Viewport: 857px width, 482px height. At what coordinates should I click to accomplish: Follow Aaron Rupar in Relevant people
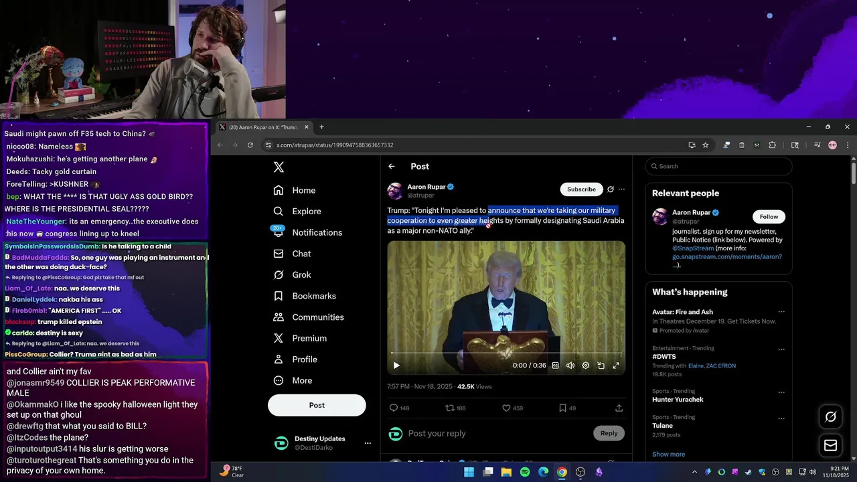tap(769, 217)
